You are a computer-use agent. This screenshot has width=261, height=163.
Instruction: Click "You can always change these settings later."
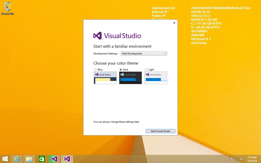point(116,122)
